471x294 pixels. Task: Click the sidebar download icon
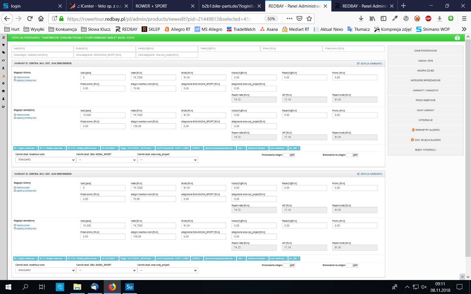3,68
